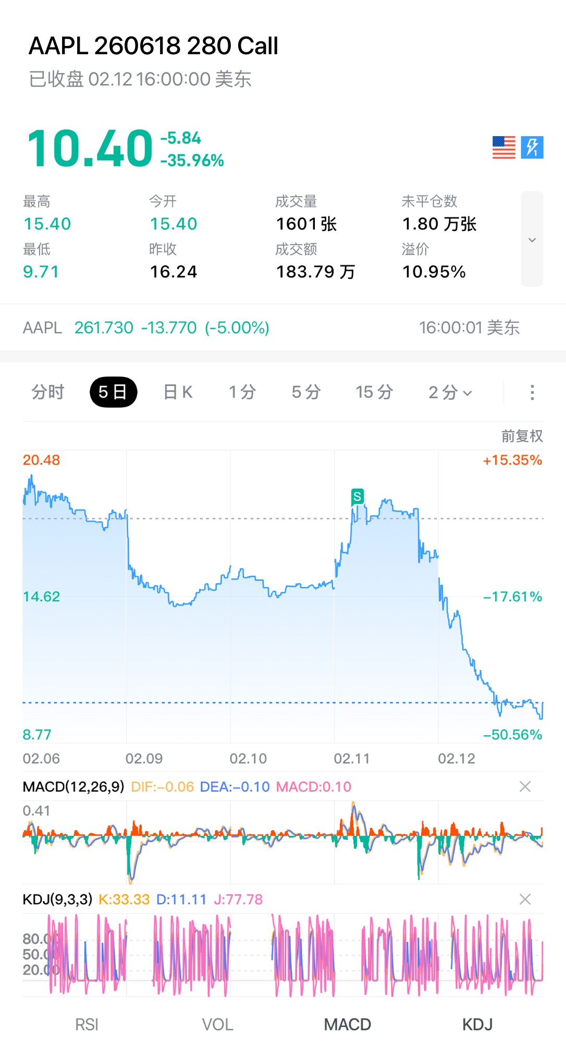
Task: Open the 前复权 adjustment selector
Action: (x=522, y=436)
